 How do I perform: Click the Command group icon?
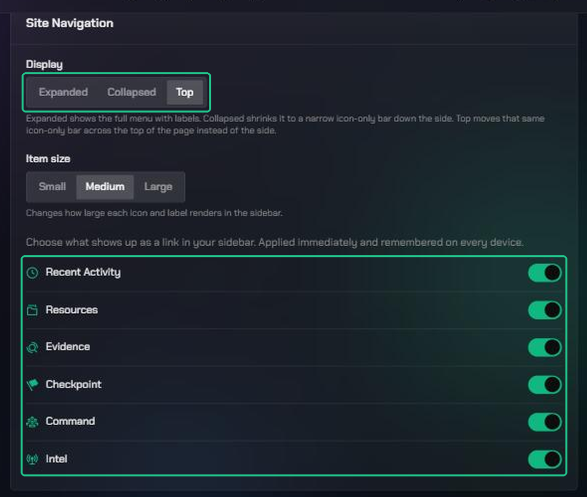click(x=32, y=422)
